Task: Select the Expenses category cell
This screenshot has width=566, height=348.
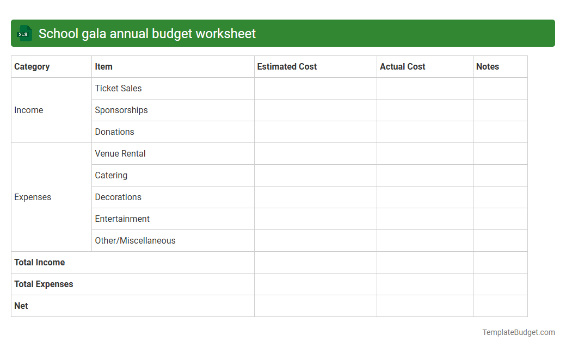Action: [33, 197]
